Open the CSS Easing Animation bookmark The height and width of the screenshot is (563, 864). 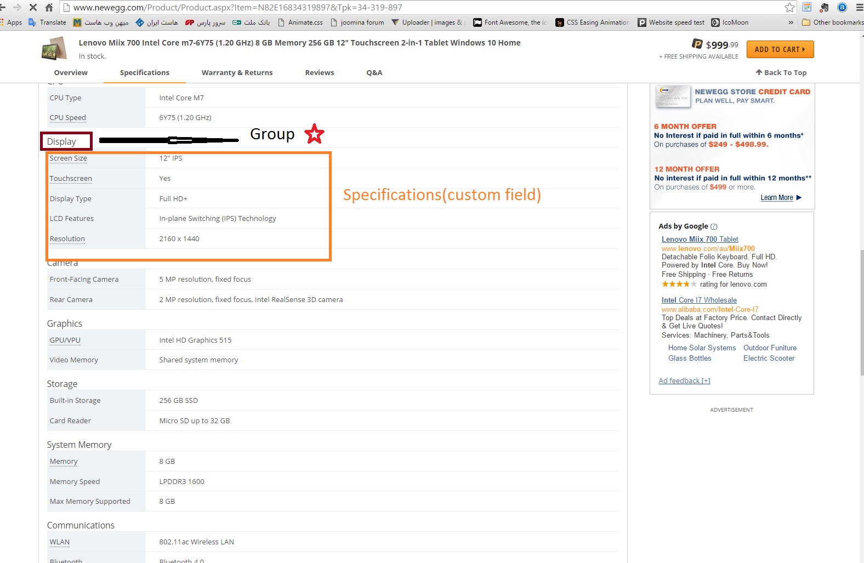click(x=593, y=22)
